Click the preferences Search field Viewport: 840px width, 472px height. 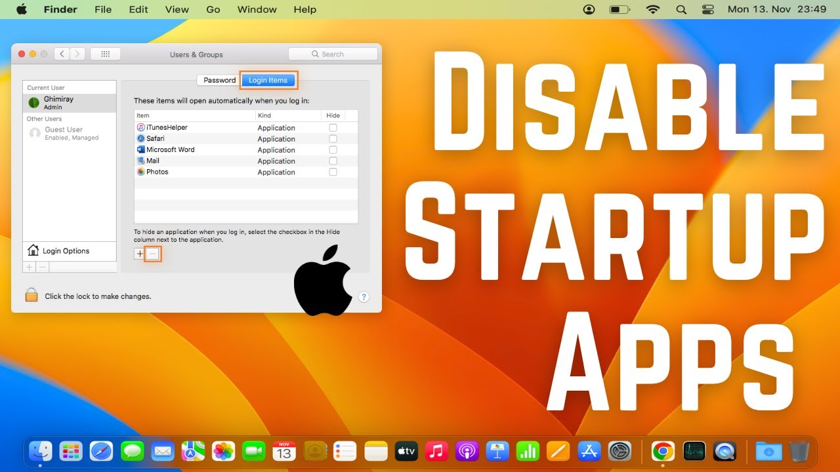point(333,54)
